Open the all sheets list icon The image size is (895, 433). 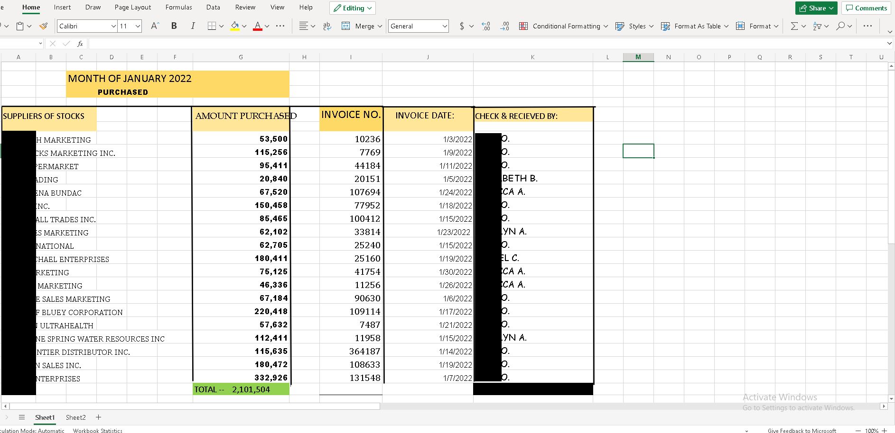click(21, 417)
